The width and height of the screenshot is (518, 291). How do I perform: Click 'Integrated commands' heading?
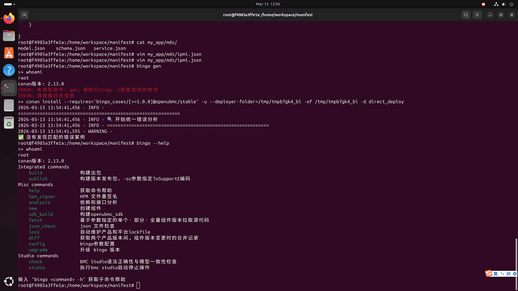tap(44, 166)
